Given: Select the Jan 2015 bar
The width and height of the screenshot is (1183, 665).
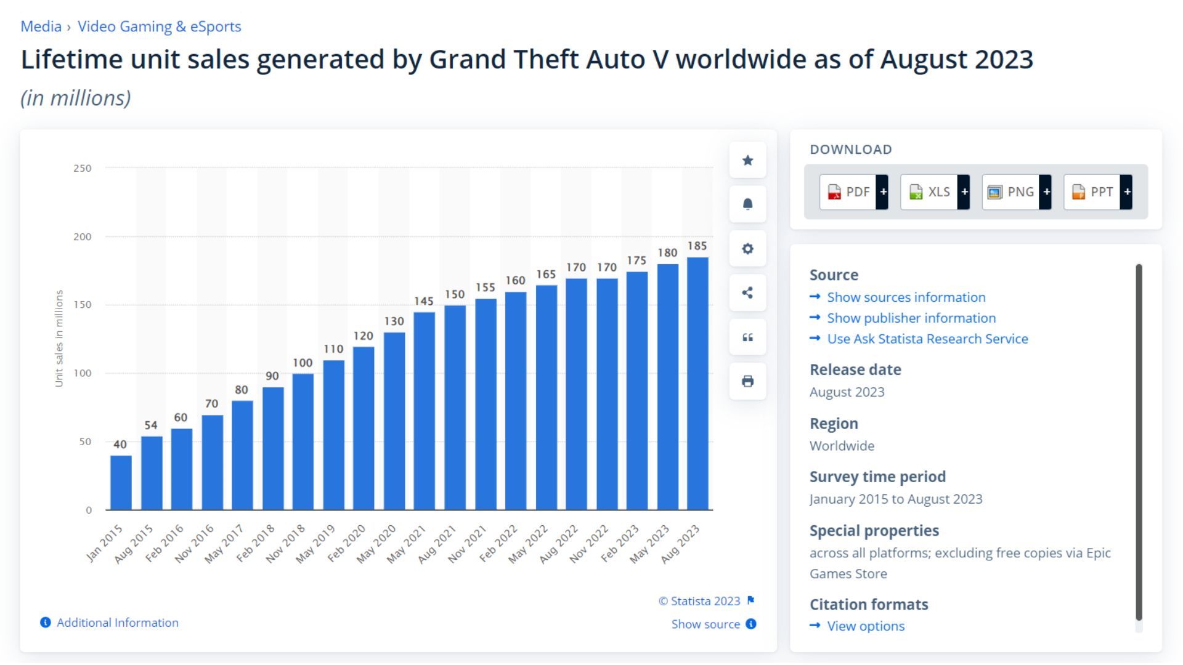Looking at the screenshot, I should coord(121,483).
